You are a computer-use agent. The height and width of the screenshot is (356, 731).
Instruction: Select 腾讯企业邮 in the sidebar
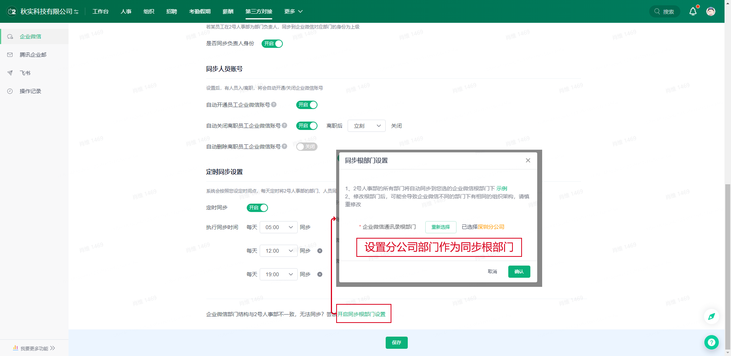click(34, 55)
